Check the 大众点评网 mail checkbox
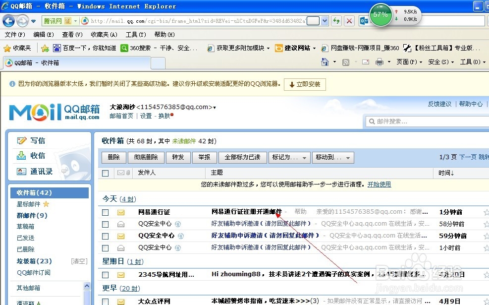 (x=106, y=302)
